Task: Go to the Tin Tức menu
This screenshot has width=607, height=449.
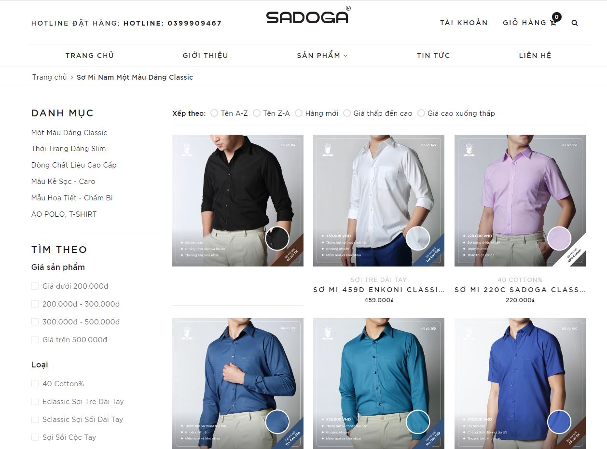Action: point(433,56)
